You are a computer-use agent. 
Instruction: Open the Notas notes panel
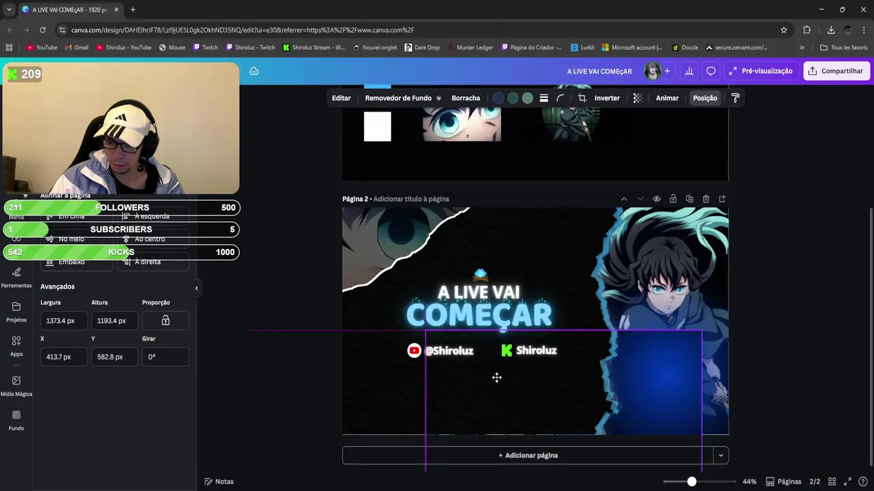218,481
